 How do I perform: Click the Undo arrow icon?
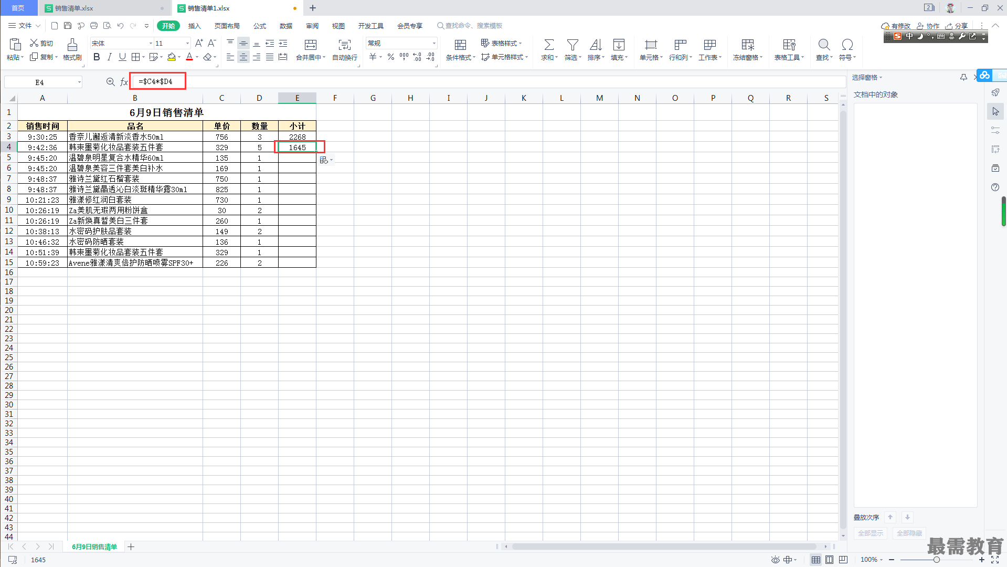coord(120,25)
